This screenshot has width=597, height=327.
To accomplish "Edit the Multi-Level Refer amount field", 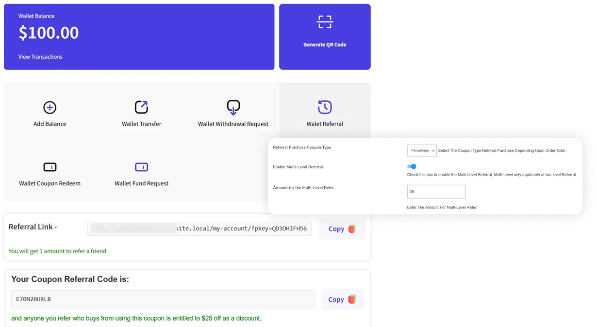I will pyautogui.click(x=436, y=192).
